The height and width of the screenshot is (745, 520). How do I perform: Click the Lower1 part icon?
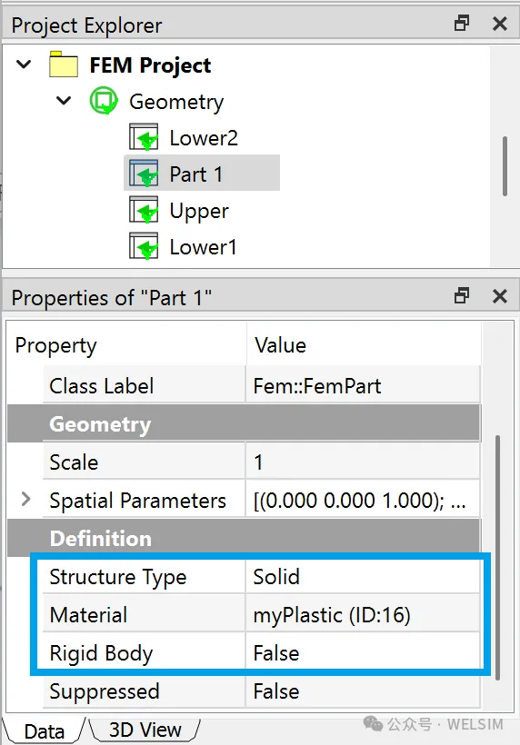pyautogui.click(x=144, y=246)
